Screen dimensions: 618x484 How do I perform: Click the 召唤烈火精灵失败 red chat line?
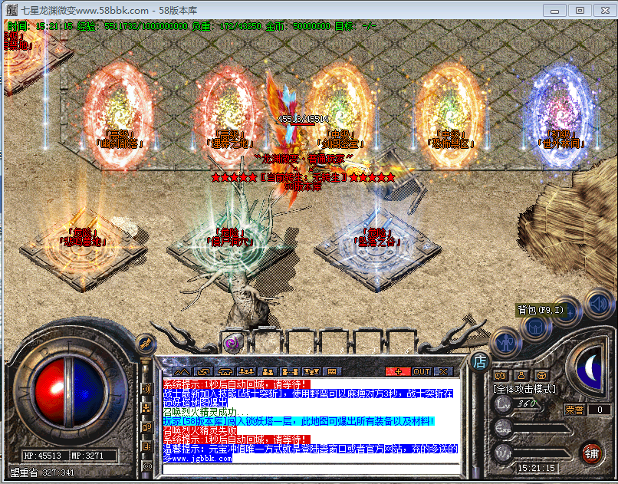(200, 430)
